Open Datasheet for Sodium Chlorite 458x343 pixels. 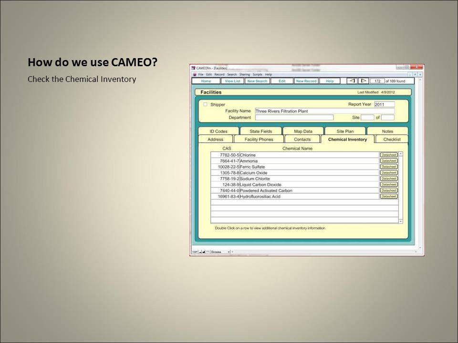[x=389, y=179]
